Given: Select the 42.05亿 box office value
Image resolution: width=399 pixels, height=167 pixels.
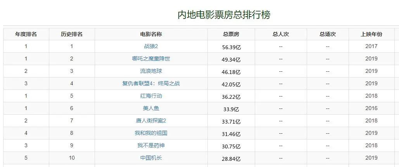Looking at the screenshot, I should pyautogui.click(x=231, y=84).
